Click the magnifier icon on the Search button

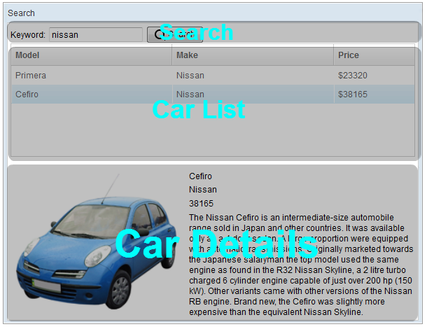[155, 34]
